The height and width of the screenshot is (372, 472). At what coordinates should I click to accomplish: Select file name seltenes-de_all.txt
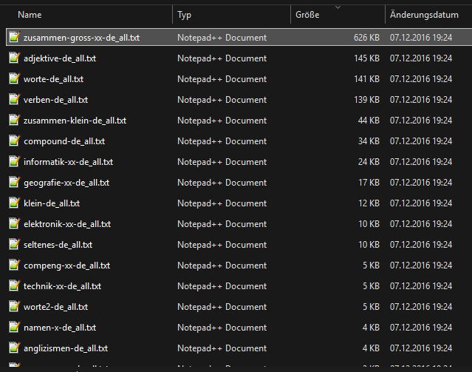[58, 245]
